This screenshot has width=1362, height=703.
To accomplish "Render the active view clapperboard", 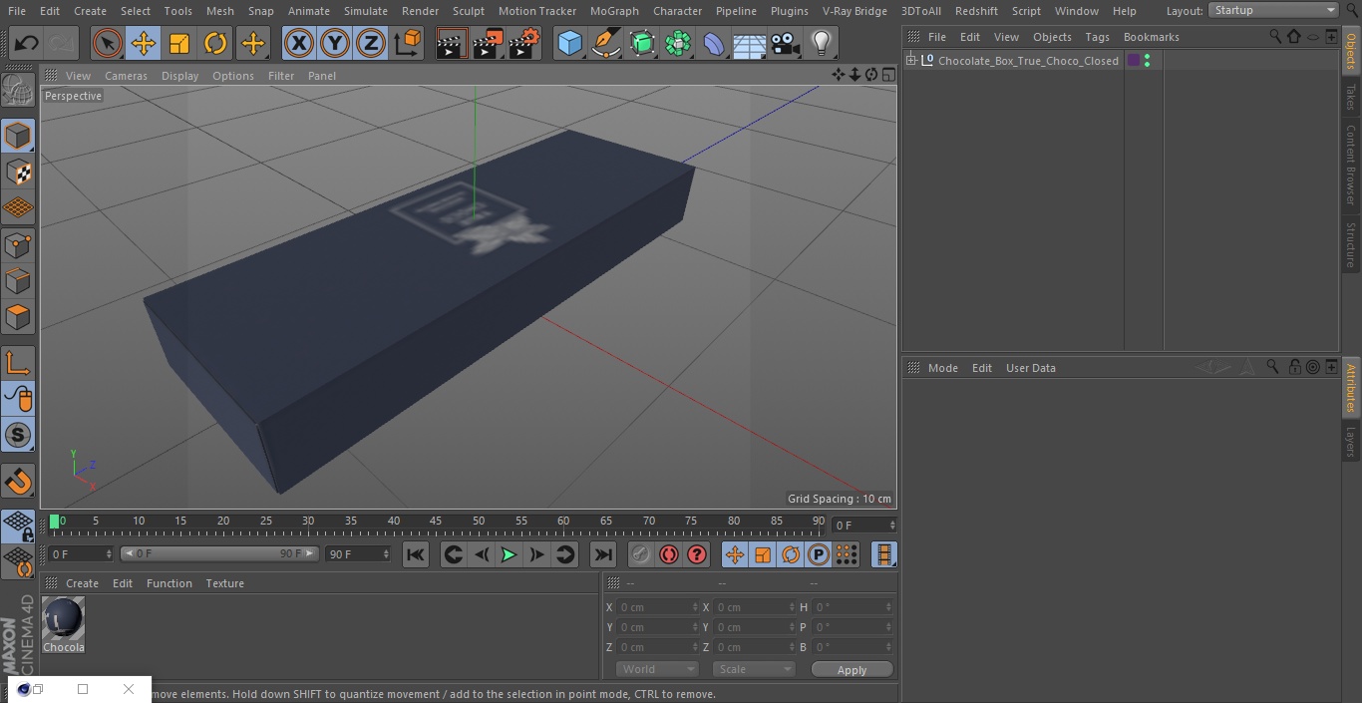I will tap(451, 43).
